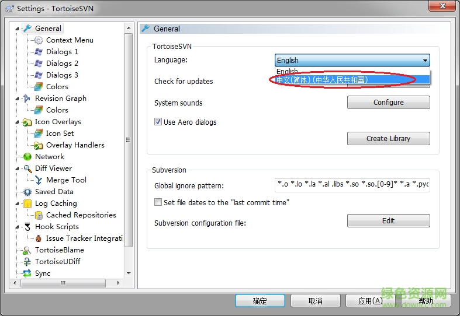This screenshot has height=316, width=460.
Task: Open the TortoiseBlame settings page
Action: tap(60, 250)
